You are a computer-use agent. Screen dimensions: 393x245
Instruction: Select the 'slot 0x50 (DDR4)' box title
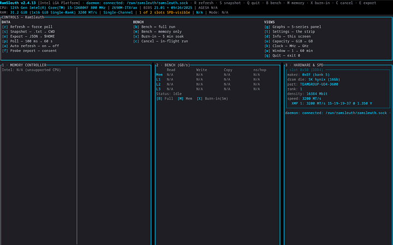coord(306,70)
